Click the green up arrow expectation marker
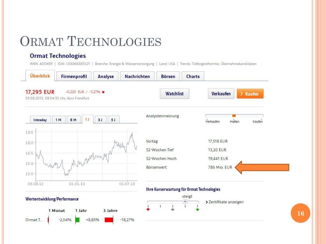326x244 pixels. point(197,209)
